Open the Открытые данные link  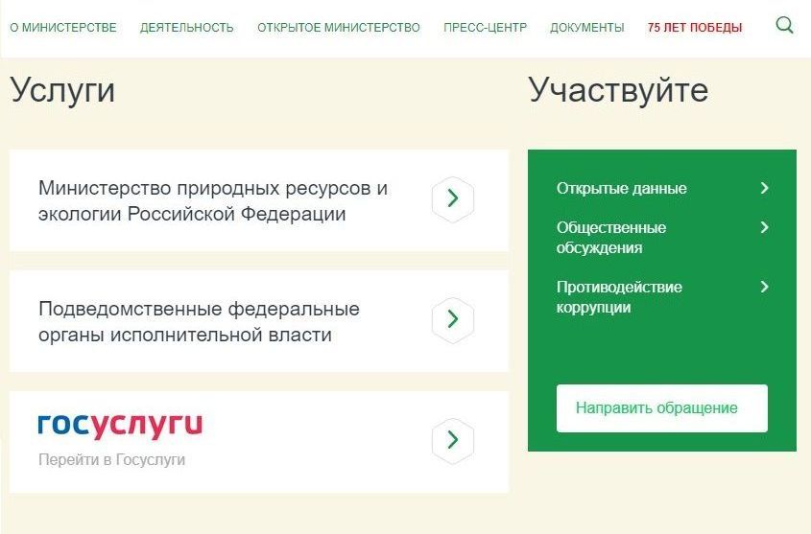(622, 189)
